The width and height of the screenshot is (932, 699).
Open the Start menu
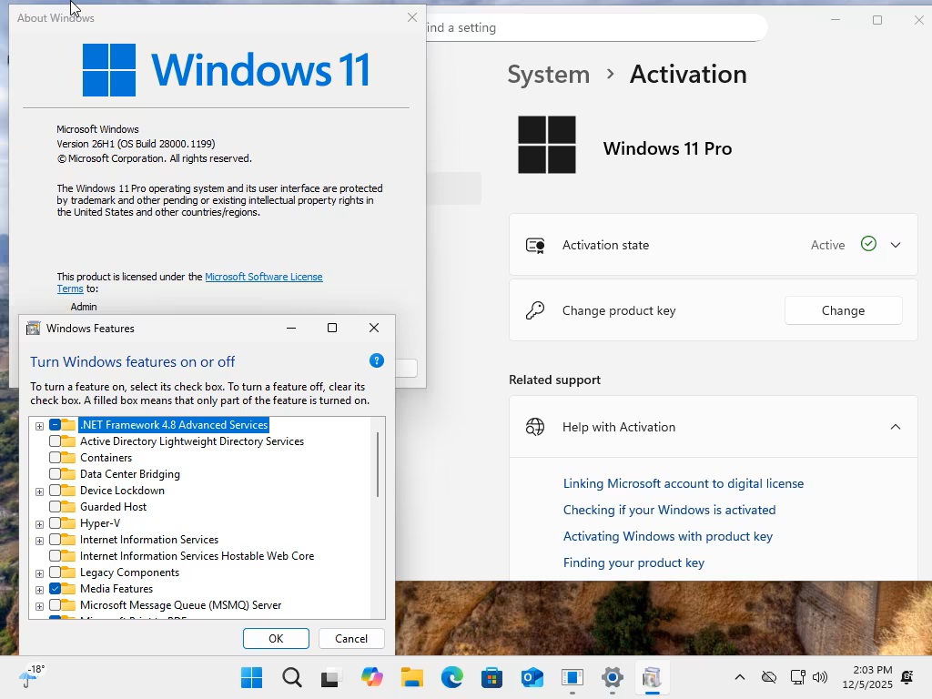[x=251, y=677]
